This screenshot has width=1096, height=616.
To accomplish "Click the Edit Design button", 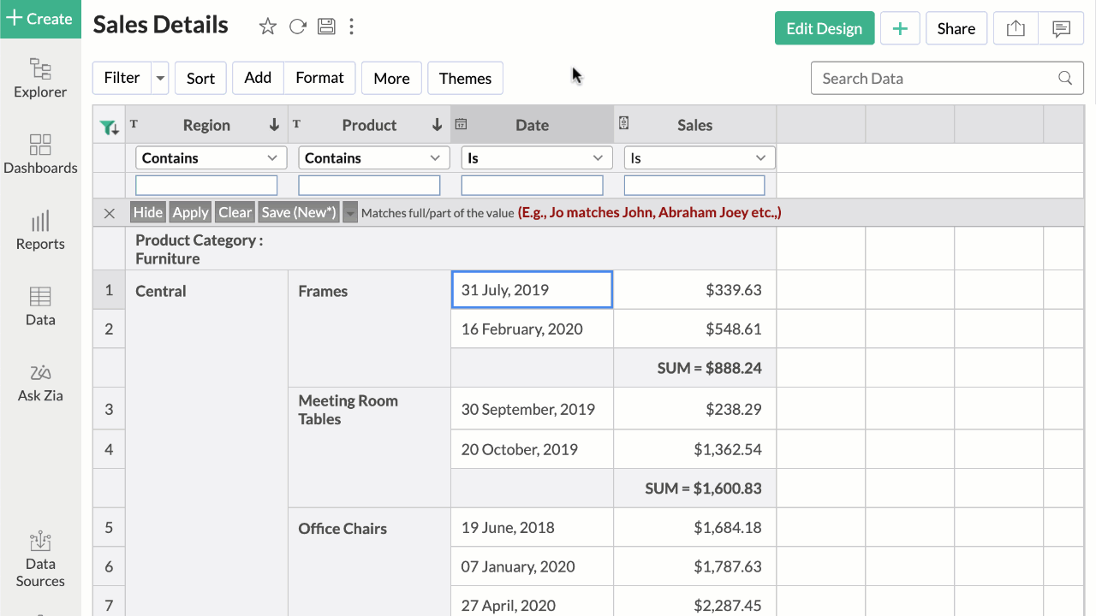I will (x=825, y=28).
